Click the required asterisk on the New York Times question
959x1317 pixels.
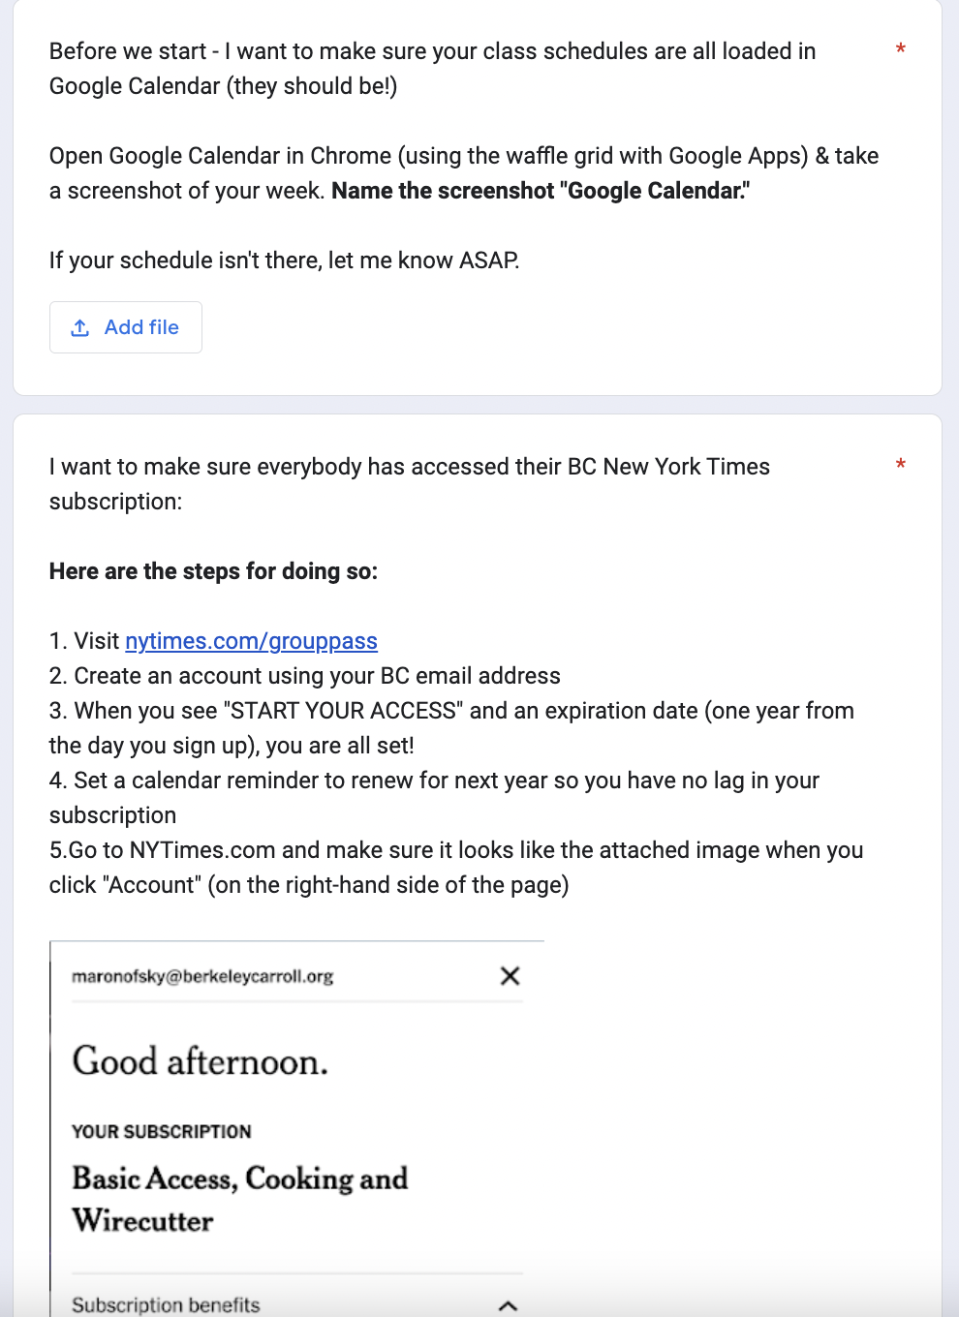click(901, 465)
